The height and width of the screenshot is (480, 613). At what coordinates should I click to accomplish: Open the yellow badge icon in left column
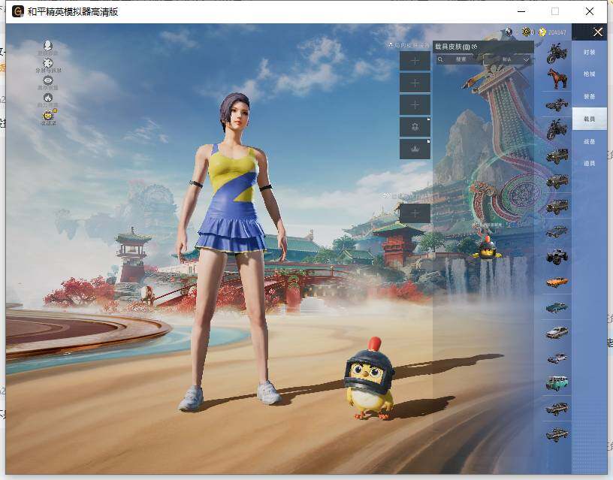(x=48, y=116)
